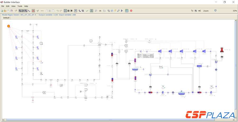Select the red cooling tower component
Viewport: 238px width, 122px height.
pos(222,50)
